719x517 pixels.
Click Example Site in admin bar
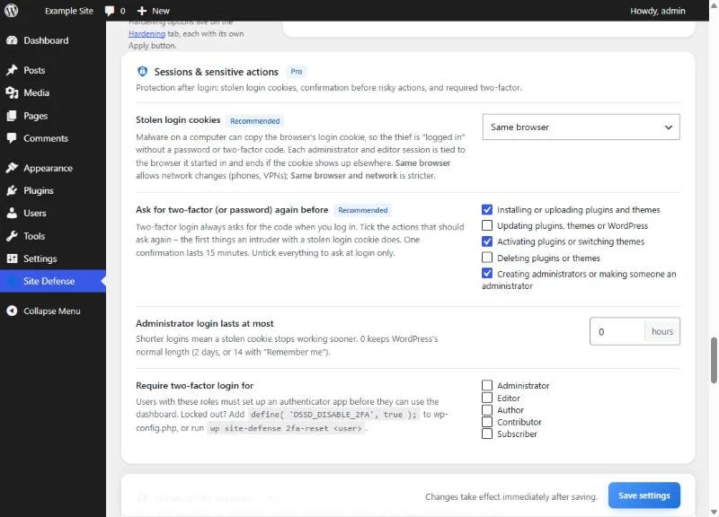click(69, 11)
